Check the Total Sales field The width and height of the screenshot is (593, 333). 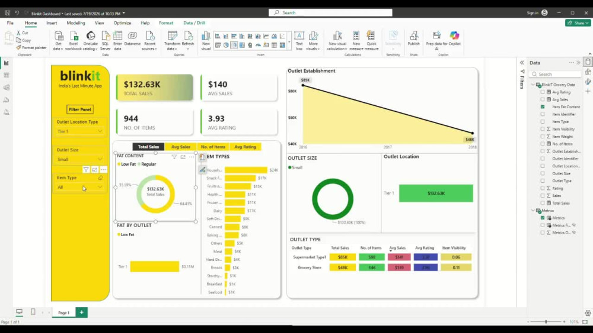543,203
